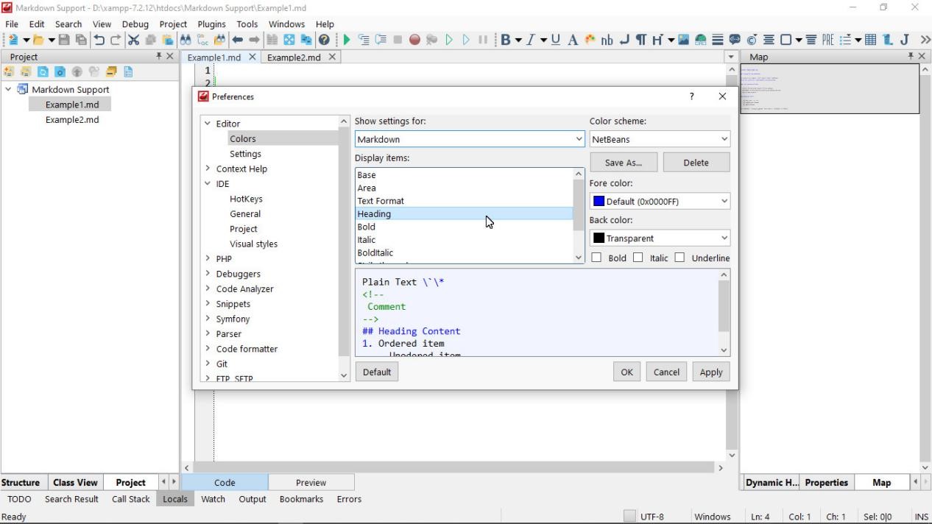Viewport: 932px width, 524px height.
Task: Click the Undo icon in the toolbar
Action: pyautogui.click(x=99, y=40)
